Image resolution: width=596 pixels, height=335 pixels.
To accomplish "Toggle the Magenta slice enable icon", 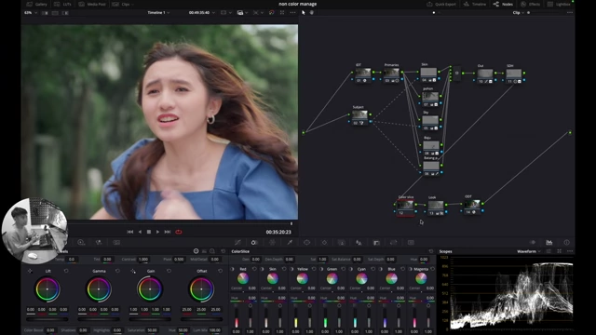I will point(411,269).
